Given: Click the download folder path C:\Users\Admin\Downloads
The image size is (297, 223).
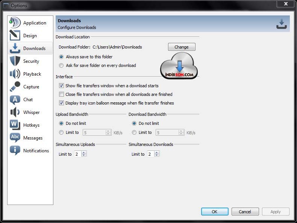Looking at the screenshot, I should tap(117, 47).
